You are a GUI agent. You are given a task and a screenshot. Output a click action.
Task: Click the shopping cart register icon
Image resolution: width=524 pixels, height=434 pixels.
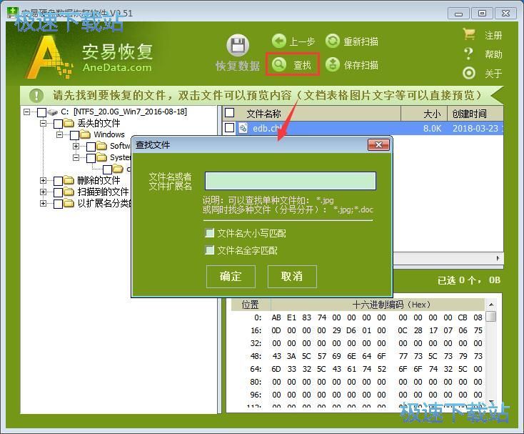pyautogui.click(x=469, y=34)
